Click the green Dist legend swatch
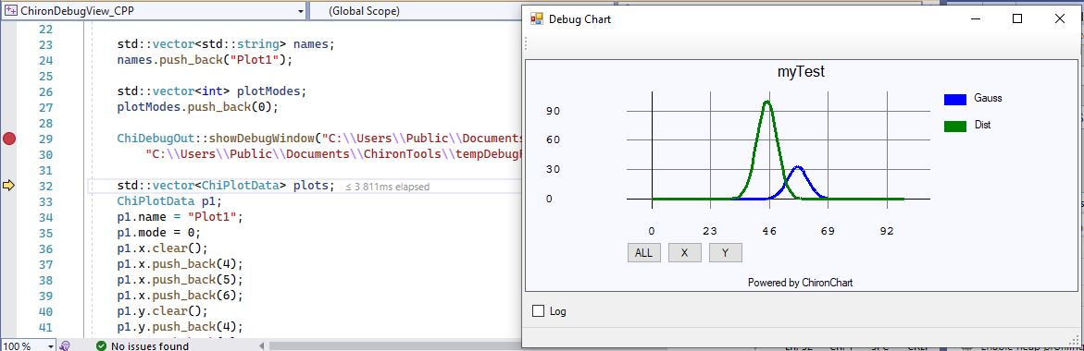This screenshot has height=351, width=1084. click(954, 126)
